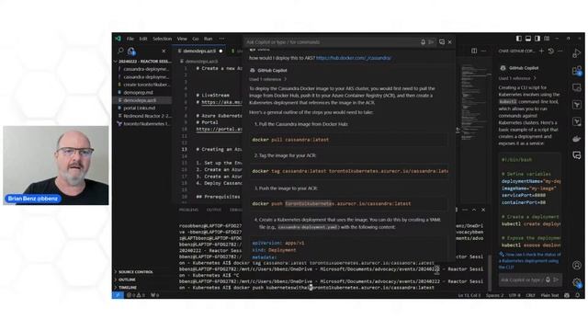
Task: Close the sidebar using the X icon
Action: point(164,51)
